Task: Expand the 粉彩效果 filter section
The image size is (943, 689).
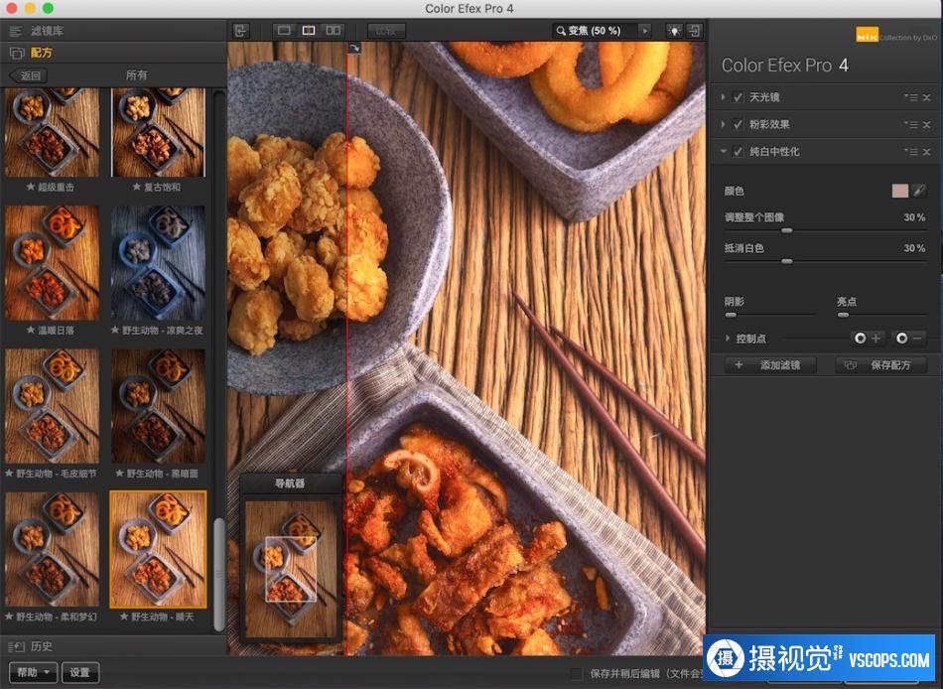Action: (723, 124)
